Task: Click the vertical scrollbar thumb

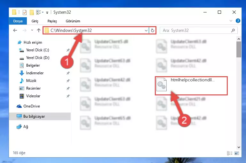Action: 239,49
